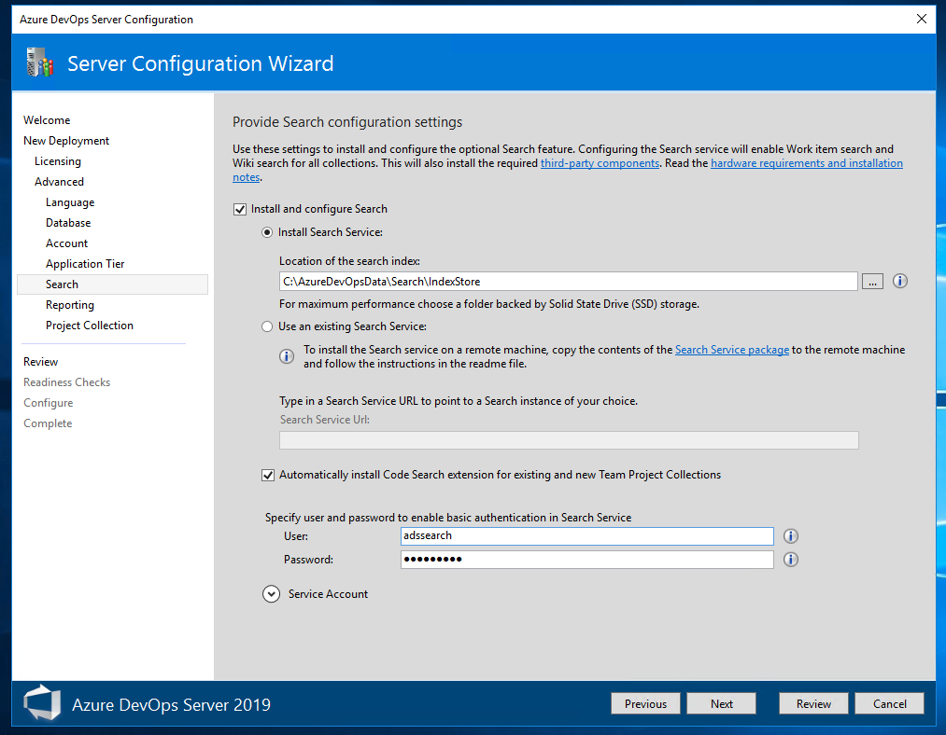Go to the Account settings page
946x735 pixels.
tap(67, 243)
